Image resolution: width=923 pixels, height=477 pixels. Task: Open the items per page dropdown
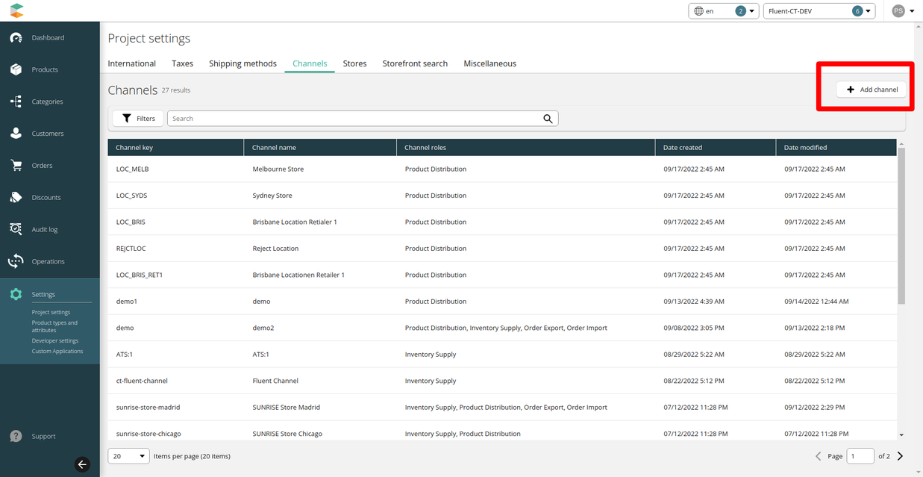coord(129,456)
